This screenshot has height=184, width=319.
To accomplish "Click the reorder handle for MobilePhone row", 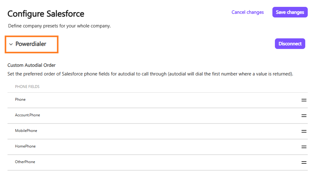I will 304,131.
